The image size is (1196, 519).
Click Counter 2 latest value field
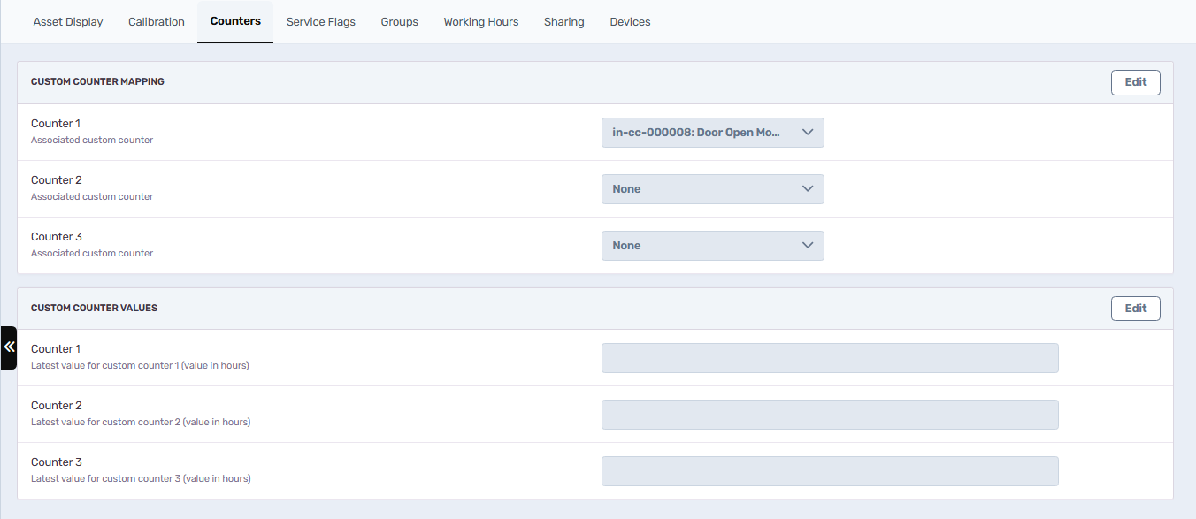coord(830,415)
